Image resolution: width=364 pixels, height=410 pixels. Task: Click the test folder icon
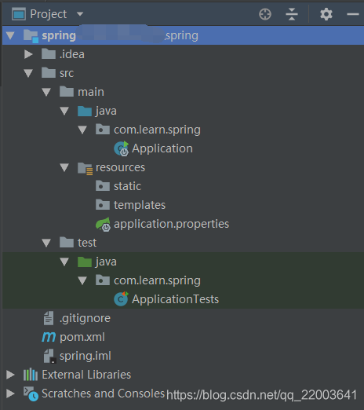coord(67,242)
